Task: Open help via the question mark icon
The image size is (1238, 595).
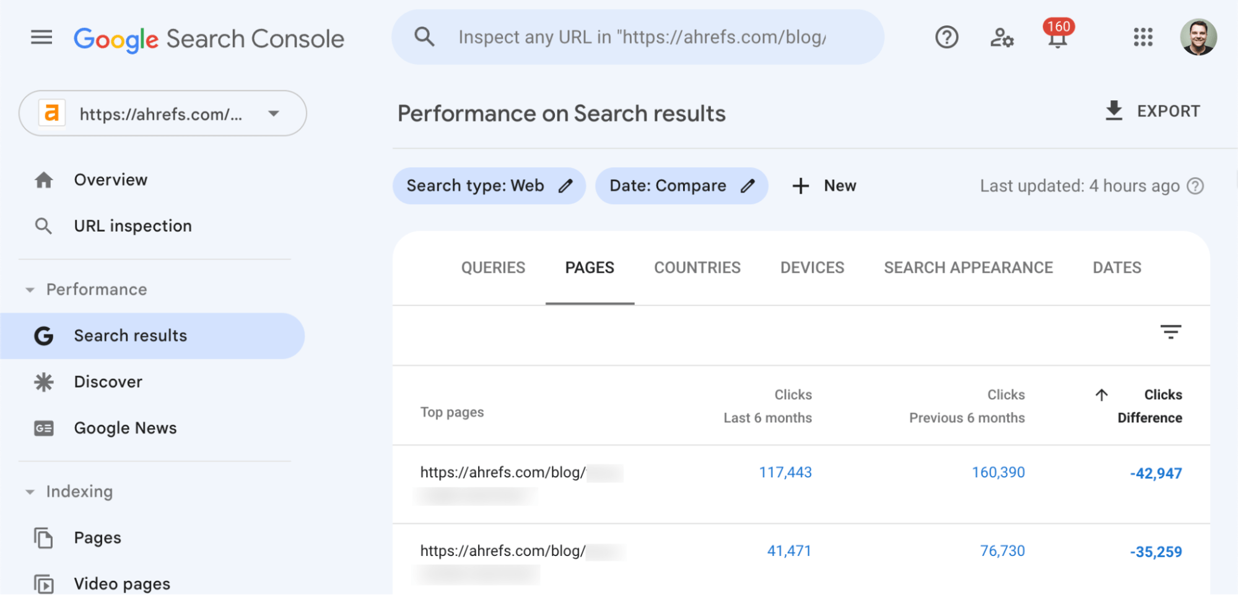Action: [x=946, y=37]
